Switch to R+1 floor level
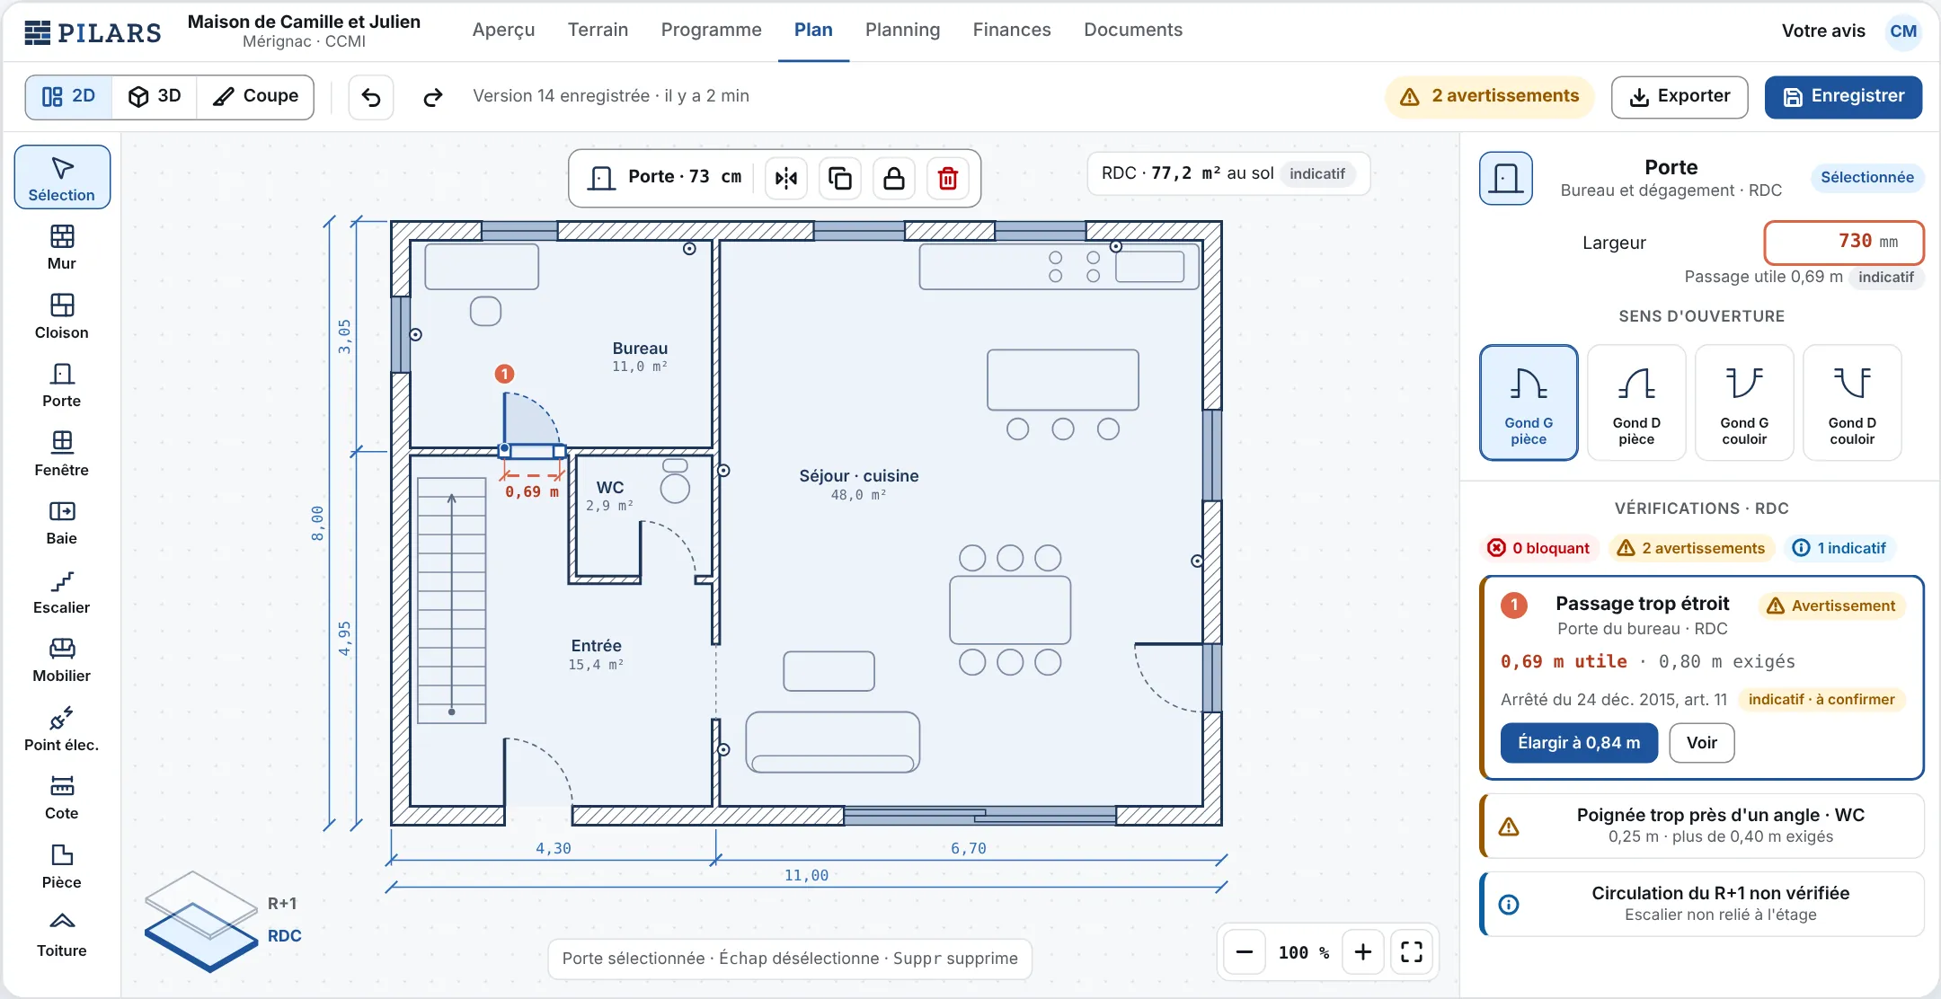 282,903
